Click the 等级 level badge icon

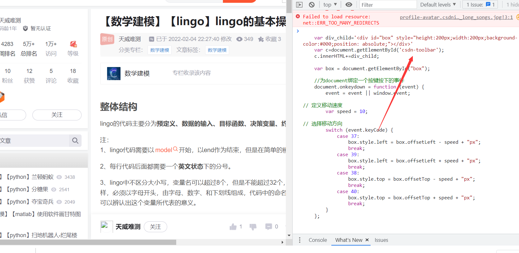point(73,44)
